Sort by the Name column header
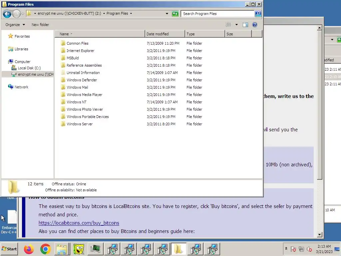This screenshot has width=341, height=256. coord(100,34)
